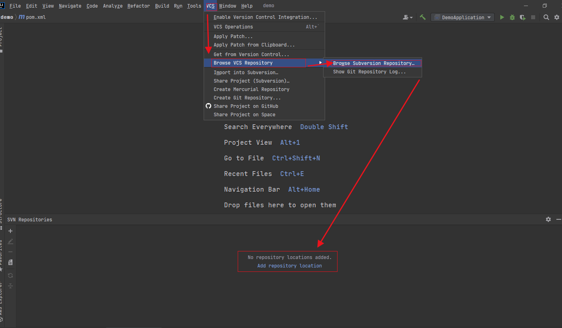Click 'No repository locations added.' text
Image resolution: width=562 pixels, height=328 pixels.
[x=289, y=257]
